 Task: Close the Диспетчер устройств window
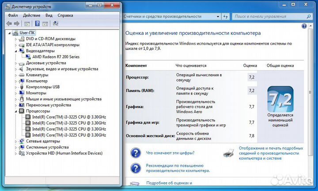[x=112, y=5]
